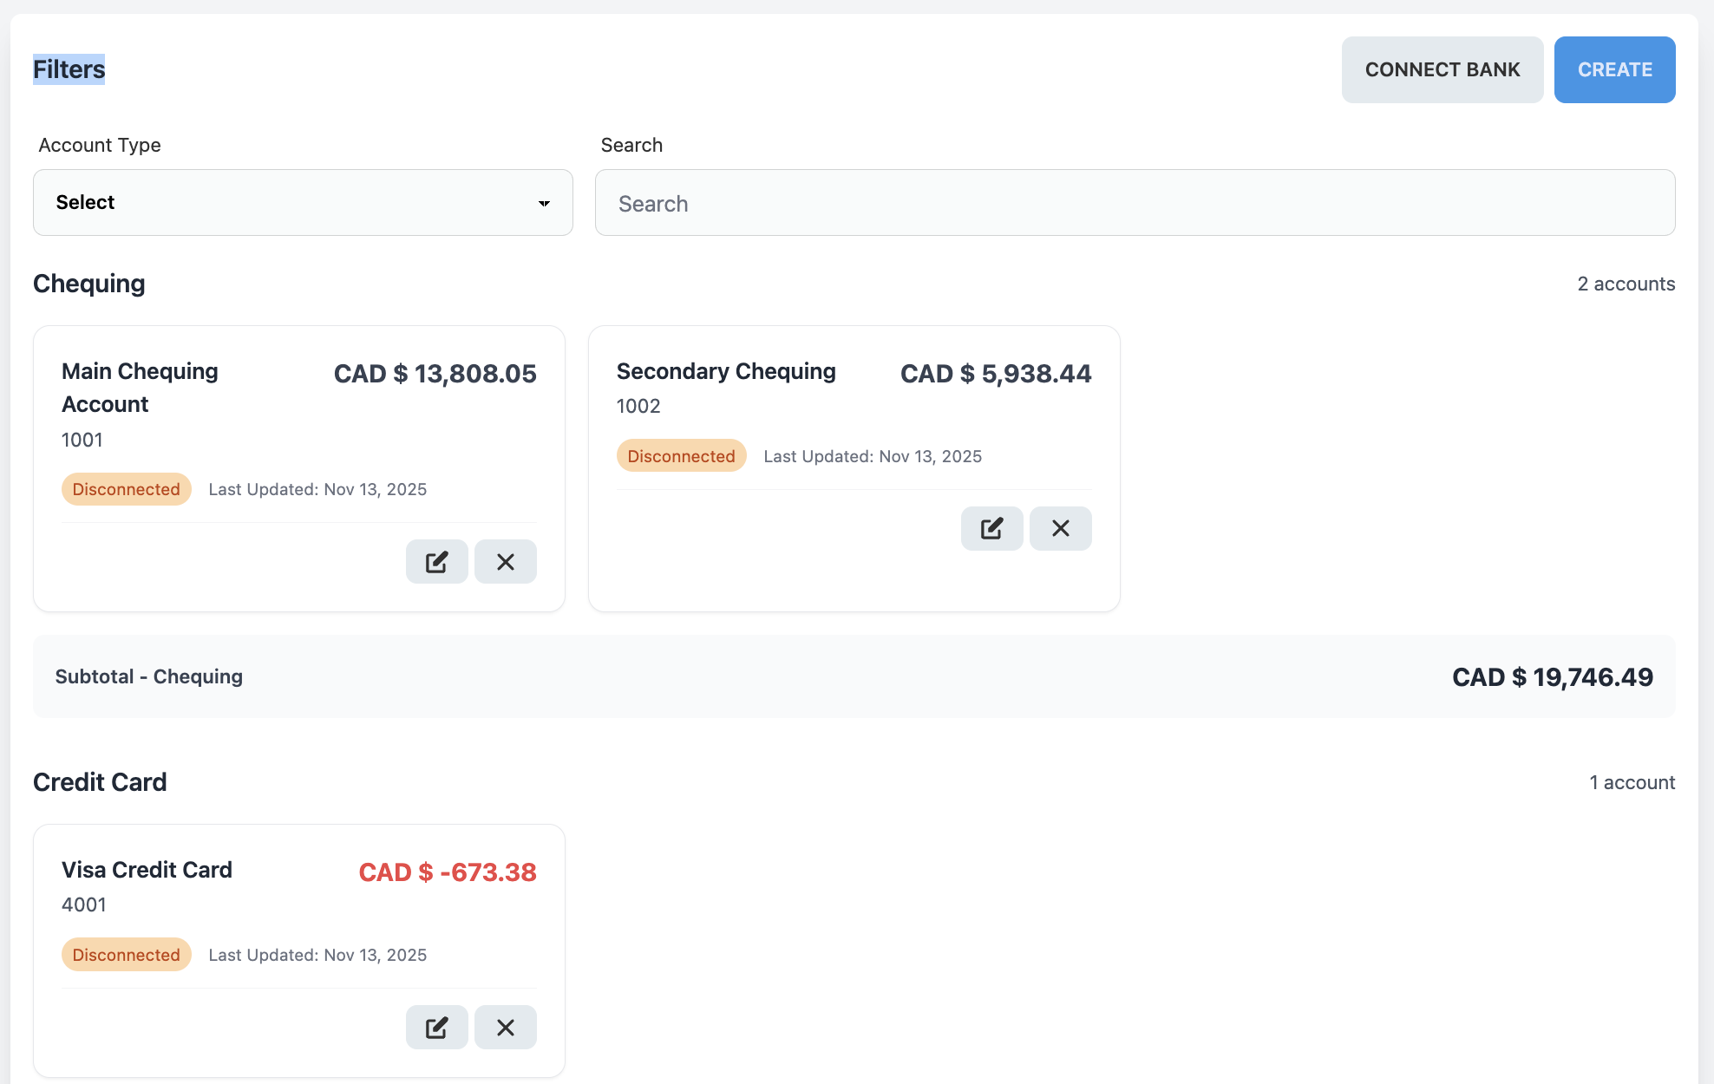
Task: Select the Disconnected badge on Visa Credit Card
Action: click(126, 954)
